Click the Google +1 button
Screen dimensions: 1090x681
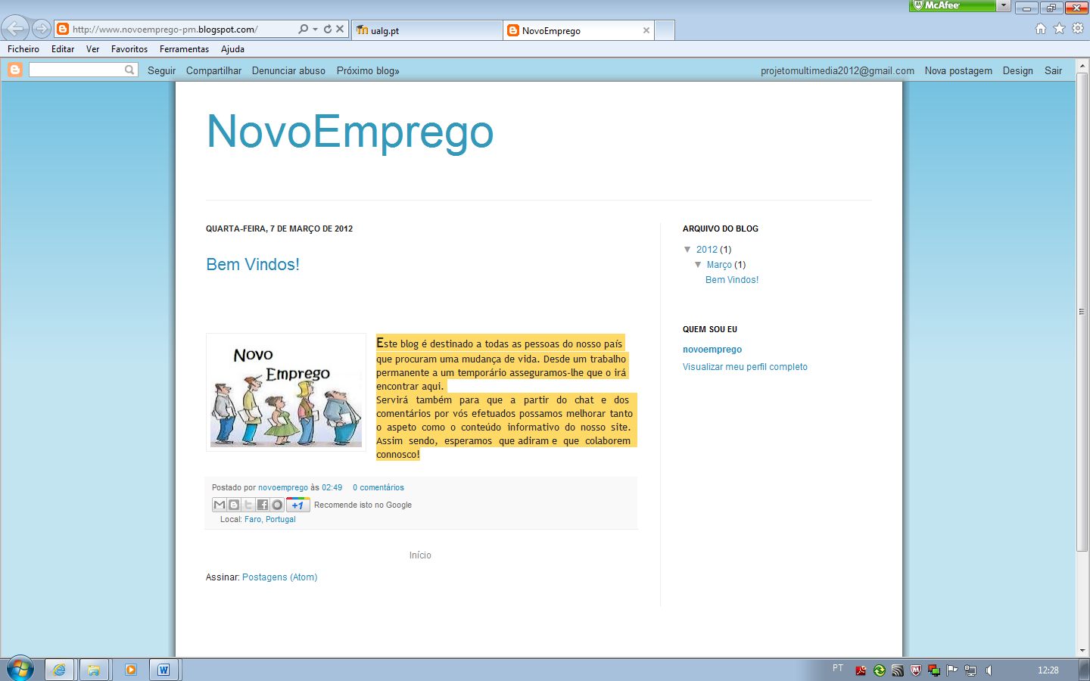point(298,505)
